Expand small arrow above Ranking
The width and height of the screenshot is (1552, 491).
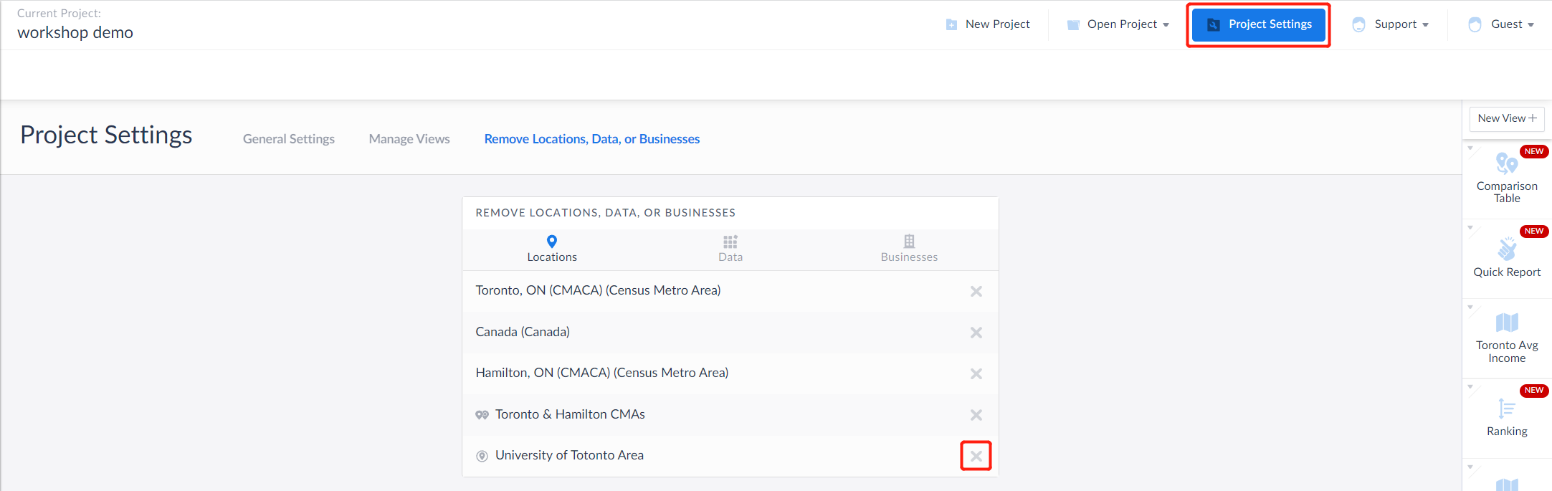pos(1470,387)
